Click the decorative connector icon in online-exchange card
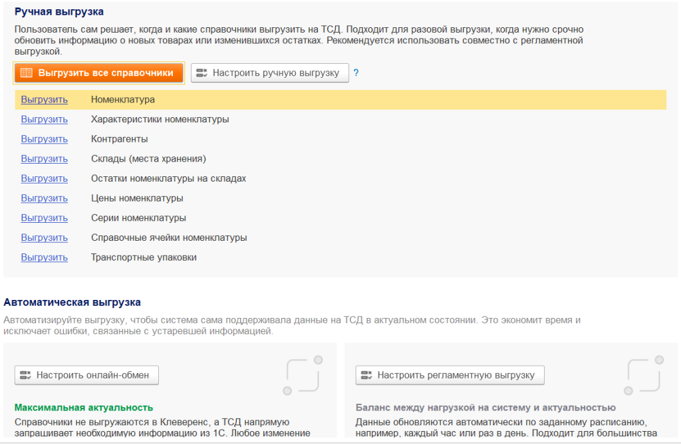The image size is (681, 445). coord(303,375)
